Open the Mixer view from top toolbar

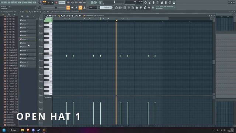pyautogui.click(x=129, y=7)
